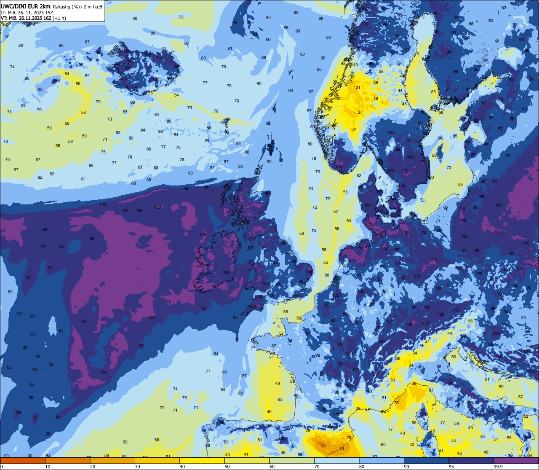
Task: Click the golden 30–40 legend swatch
Action: point(157,461)
